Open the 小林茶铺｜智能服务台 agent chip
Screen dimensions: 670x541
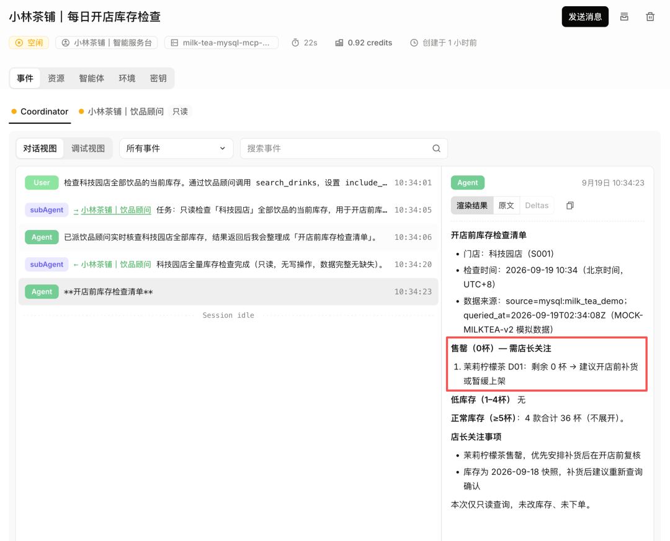pyautogui.click(x=107, y=43)
